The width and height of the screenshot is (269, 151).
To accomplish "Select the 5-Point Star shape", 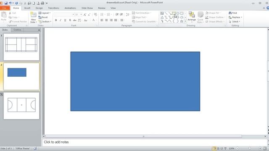I will [x=182, y=21].
